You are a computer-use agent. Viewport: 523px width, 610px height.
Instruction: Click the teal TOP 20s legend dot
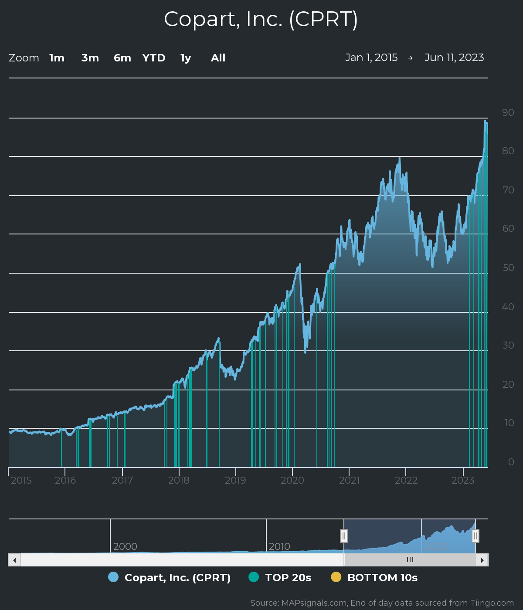[x=254, y=577]
